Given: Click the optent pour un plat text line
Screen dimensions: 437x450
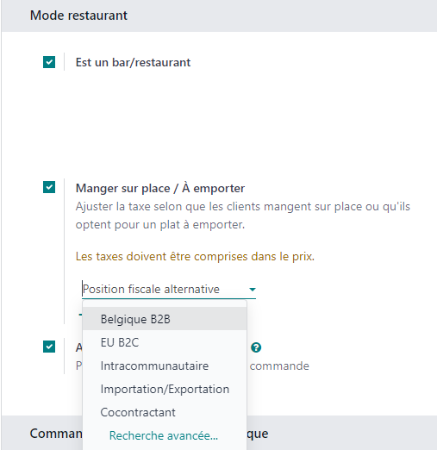Looking at the screenshot, I should coord(160,224).
